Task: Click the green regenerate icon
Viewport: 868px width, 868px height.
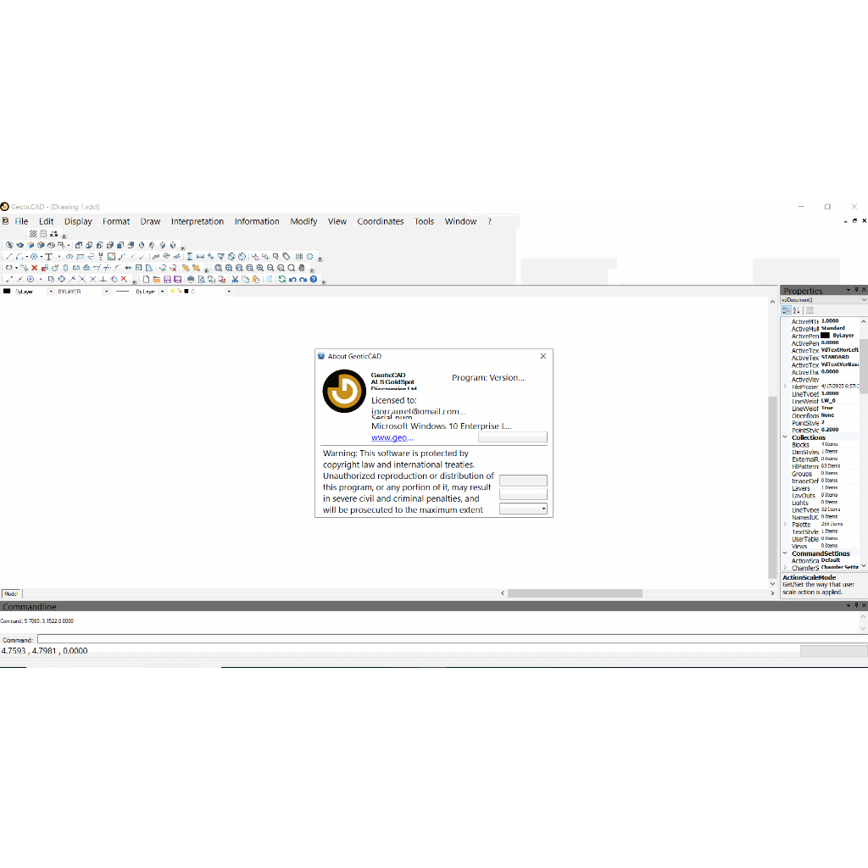Action: 282,280
